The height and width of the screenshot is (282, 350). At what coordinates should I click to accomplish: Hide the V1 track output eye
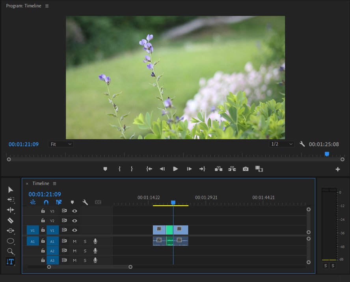click(x=74, y=230)
